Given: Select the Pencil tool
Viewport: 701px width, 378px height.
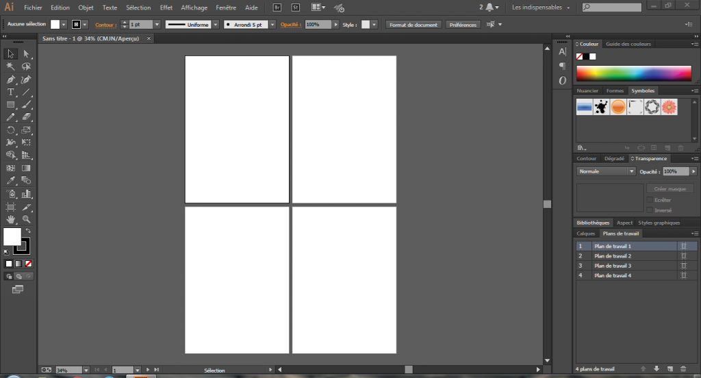Looking at the screenshot, I should click(x=10, y=117).
